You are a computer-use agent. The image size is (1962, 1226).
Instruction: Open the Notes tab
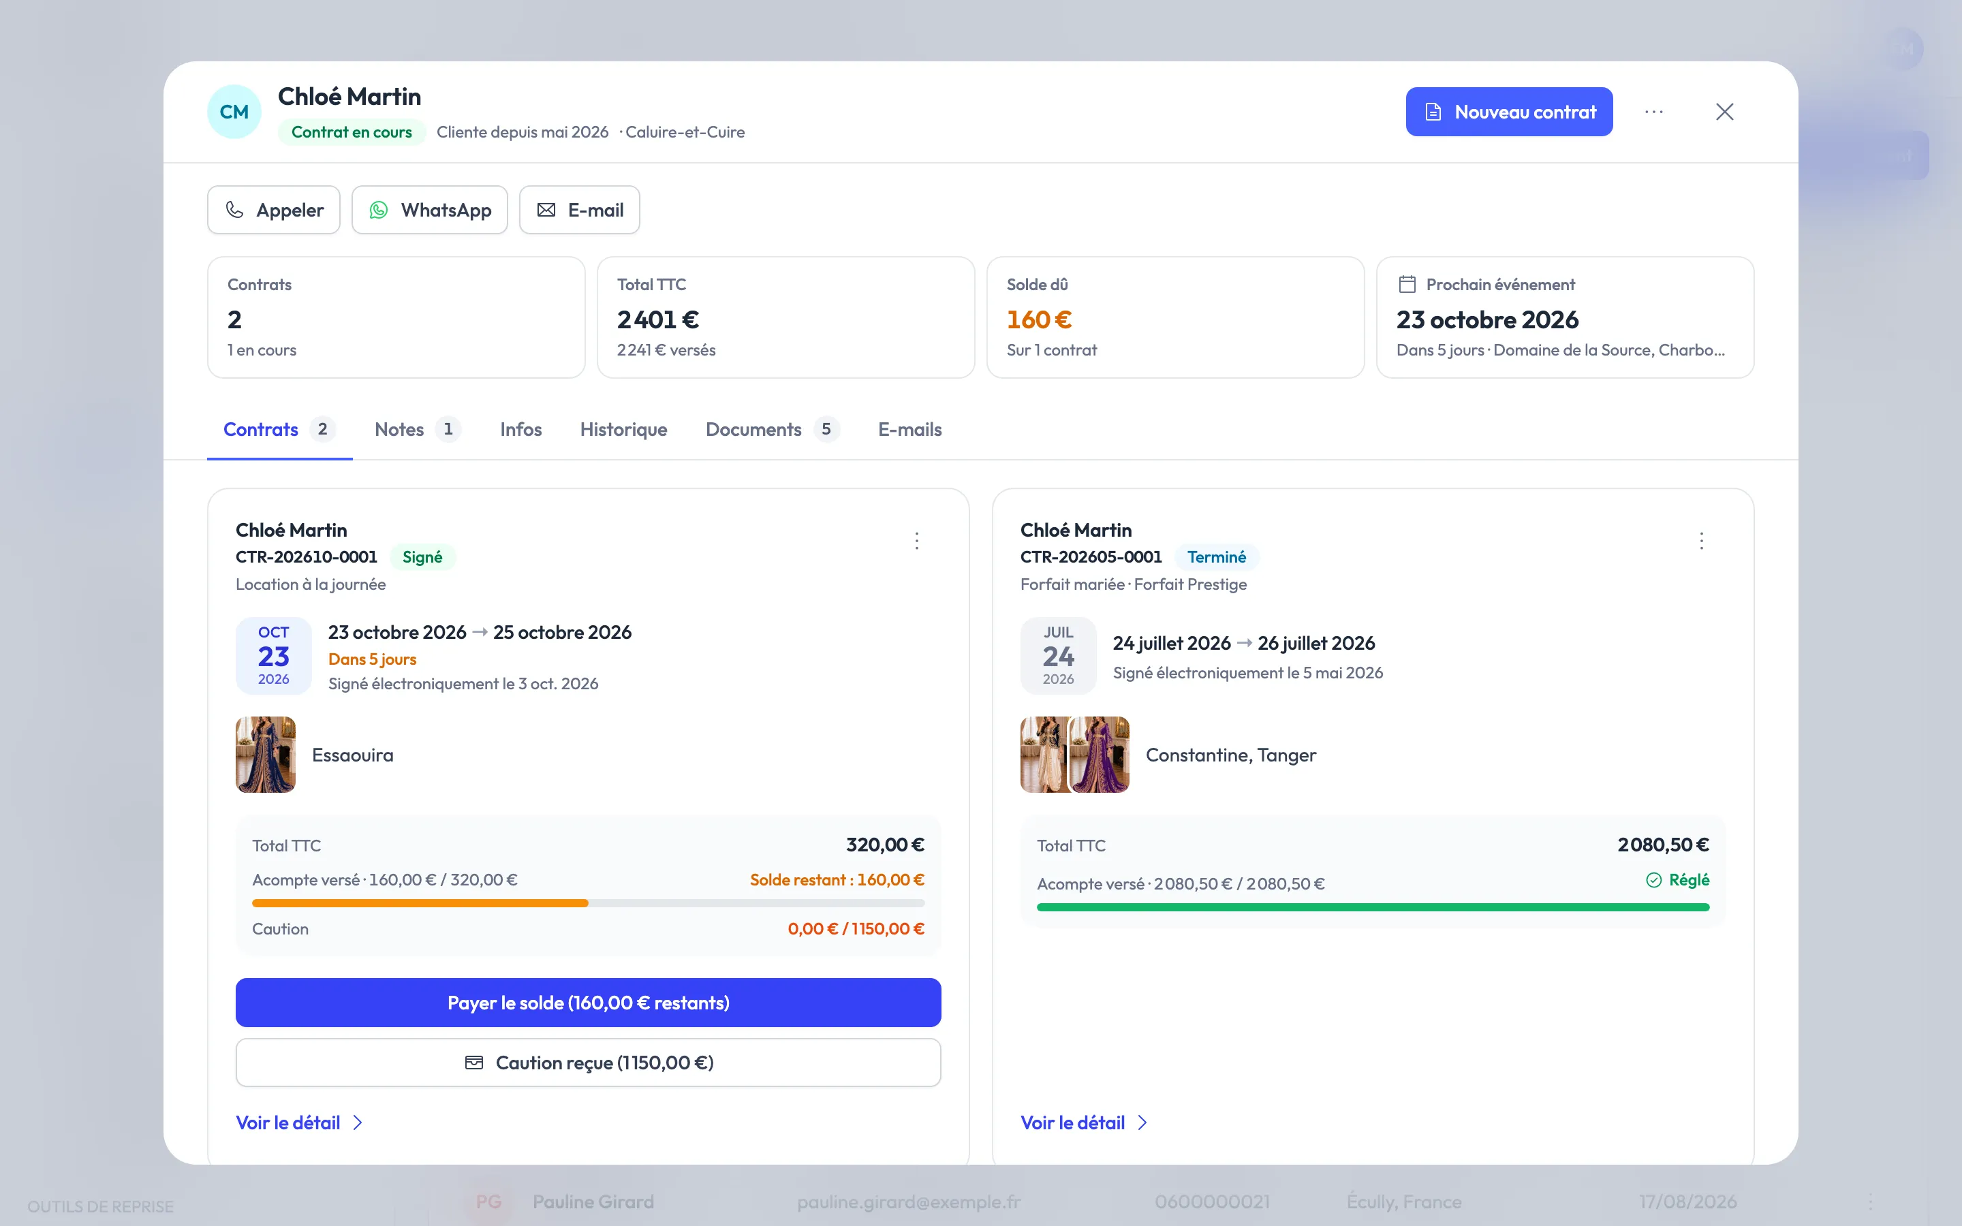click(418, 430)
